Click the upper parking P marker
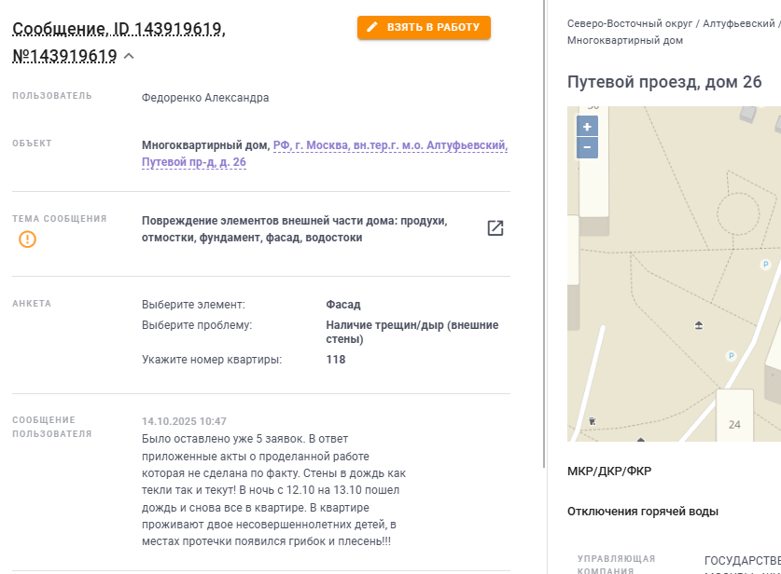The height and width of the screenshot is (574, 781). pyautogui.click(x=766, y=265)
